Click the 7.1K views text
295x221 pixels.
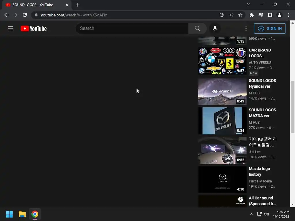[x=257, y=68]
